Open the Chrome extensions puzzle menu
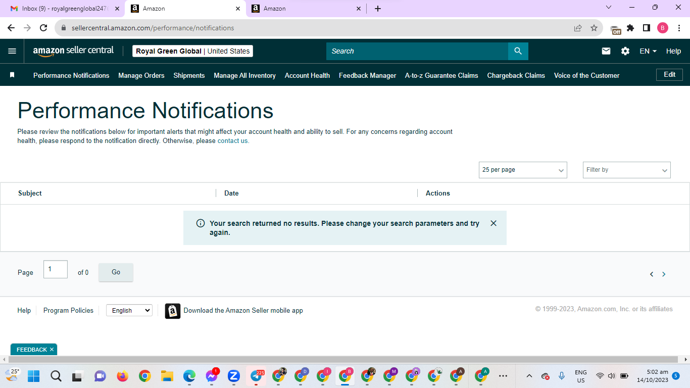 [630, 28]
